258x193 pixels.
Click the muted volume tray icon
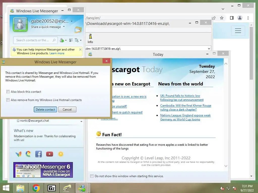pos(222,188)
